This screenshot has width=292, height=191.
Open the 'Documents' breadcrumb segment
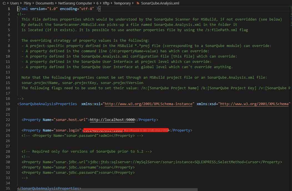[45, 3]
